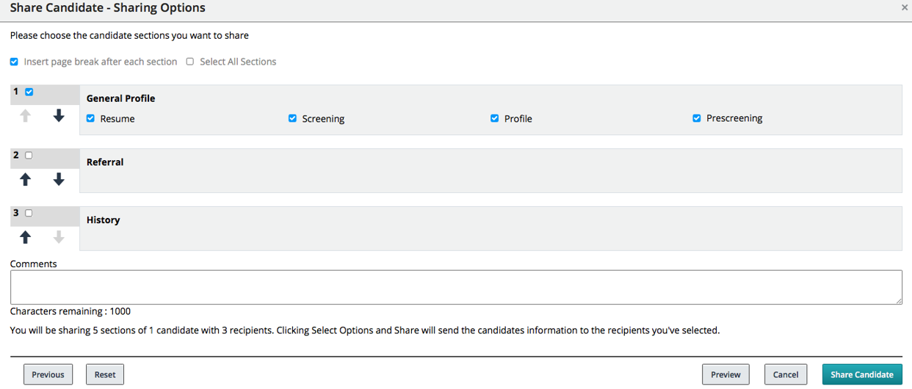Click the Share Candidate button
Screen dimensions: 912x389
coord(862,374)
